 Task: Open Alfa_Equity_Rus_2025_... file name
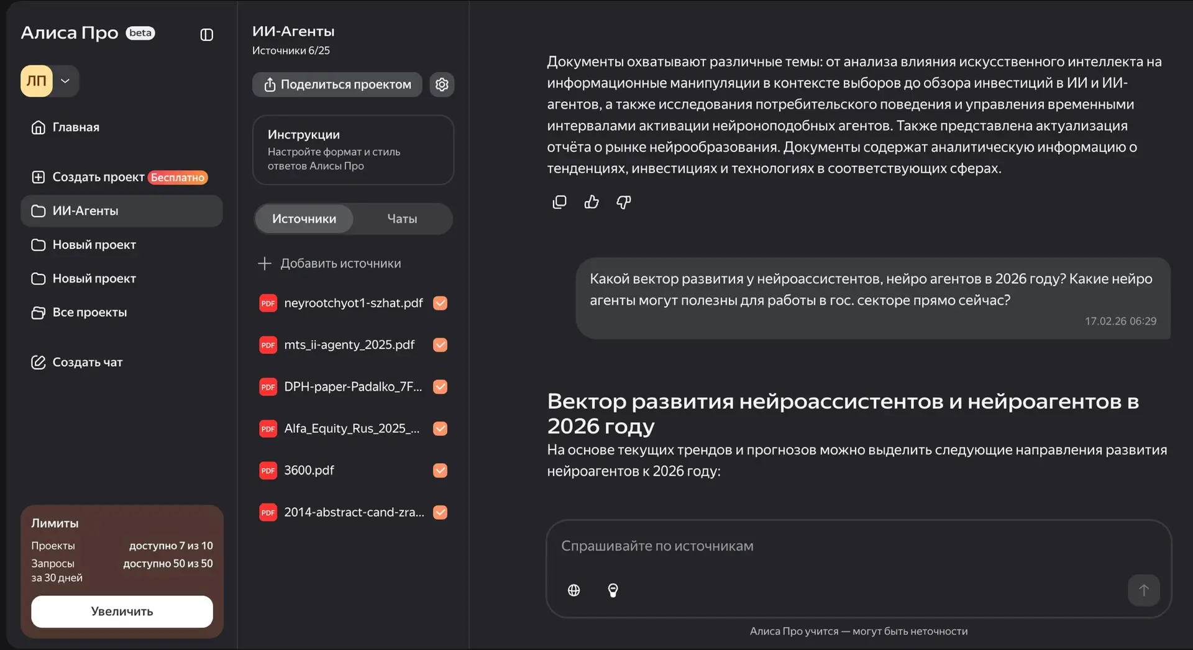pyautogui.click(x=352, y=428)
